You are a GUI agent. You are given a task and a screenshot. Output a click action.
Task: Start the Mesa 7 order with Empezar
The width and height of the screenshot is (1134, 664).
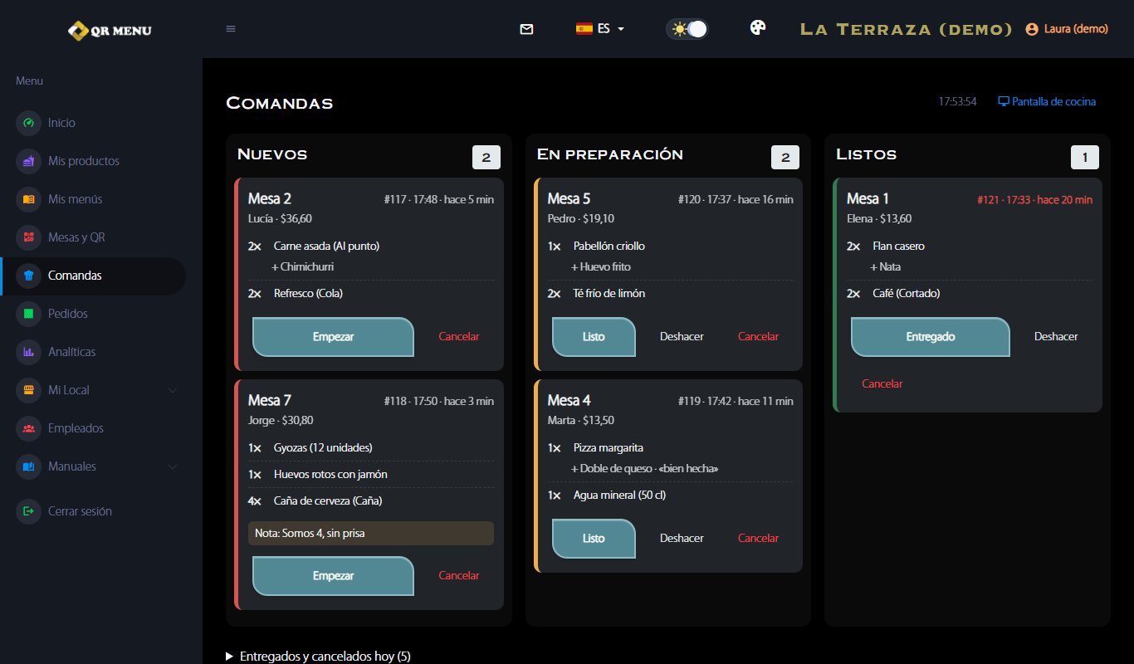click(x=333, y=576)
